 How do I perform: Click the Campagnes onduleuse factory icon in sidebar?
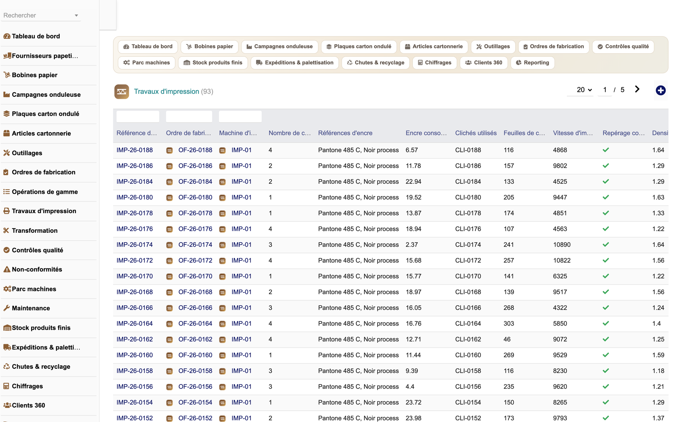pos(7,95)
